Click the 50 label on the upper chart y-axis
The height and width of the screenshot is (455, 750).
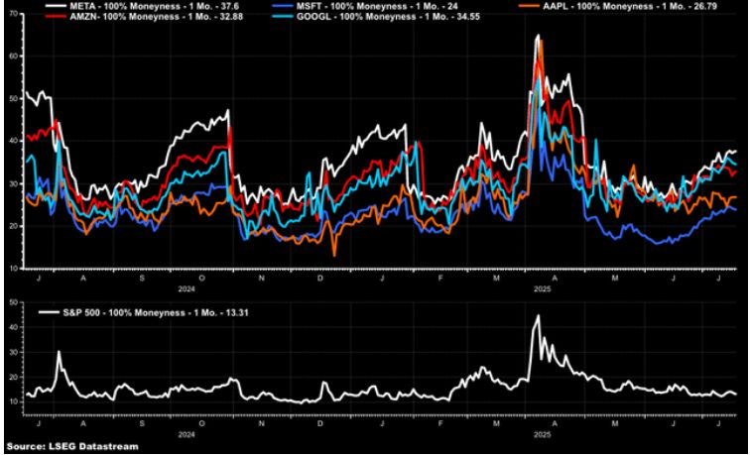click(x=14, y=99)
